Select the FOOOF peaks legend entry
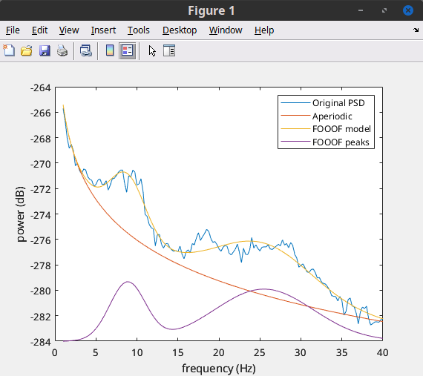This screenshot has height=376, width=423. [341, 142]
